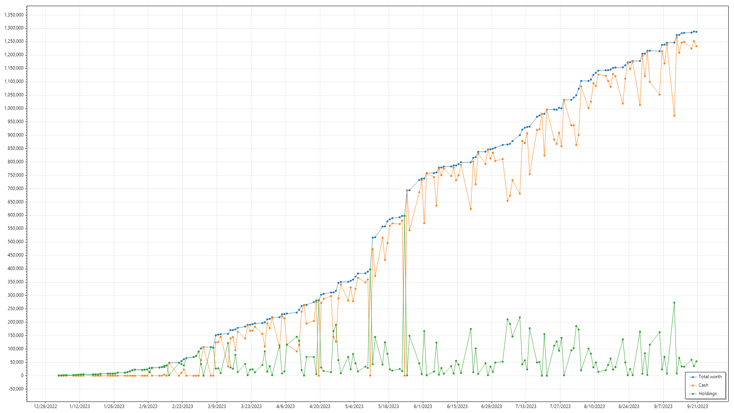Click the 950,000 y-axis label
Image resolution: width=734 pixels, height=413 pixels.
16,122
